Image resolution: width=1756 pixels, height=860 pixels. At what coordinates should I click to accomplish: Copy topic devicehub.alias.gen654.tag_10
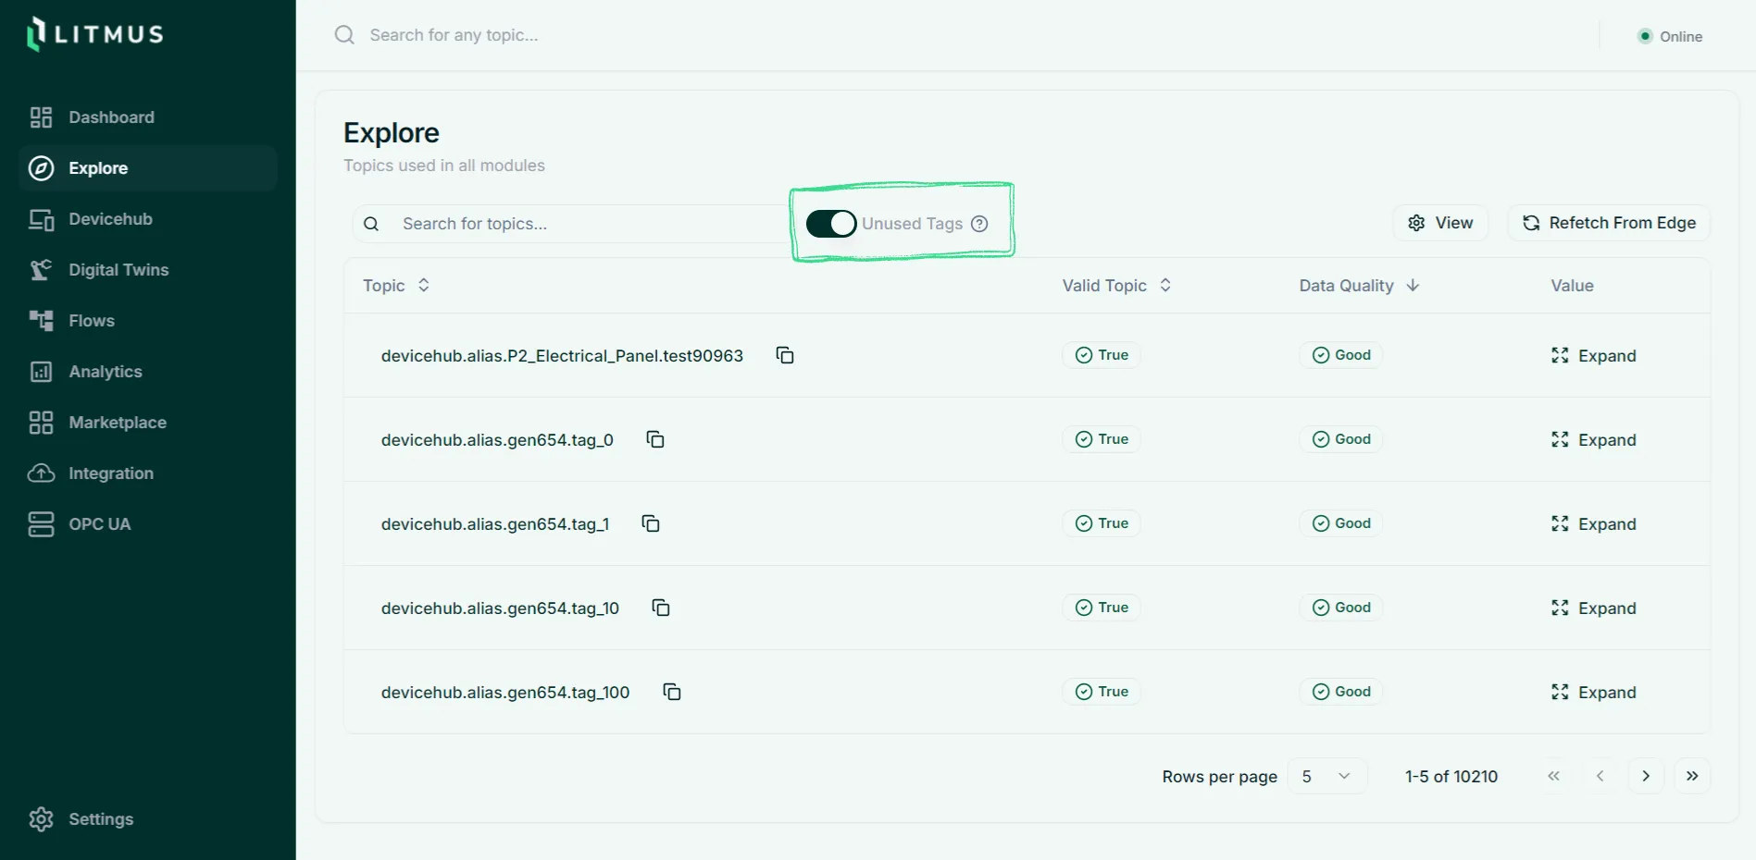tap(661, 608)
